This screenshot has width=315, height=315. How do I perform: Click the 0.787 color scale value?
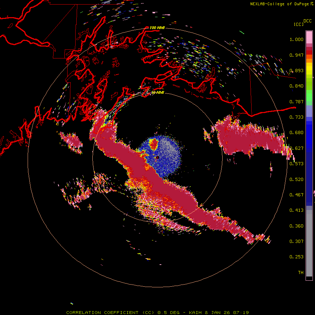pyautogui.click(x=296, y=101)
